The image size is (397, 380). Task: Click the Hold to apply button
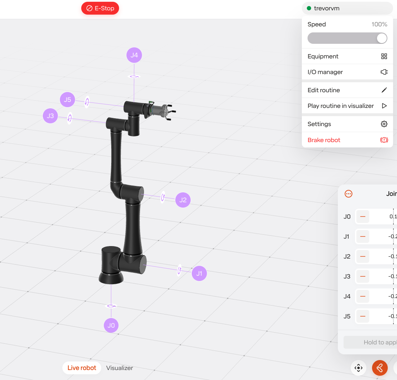370,342
